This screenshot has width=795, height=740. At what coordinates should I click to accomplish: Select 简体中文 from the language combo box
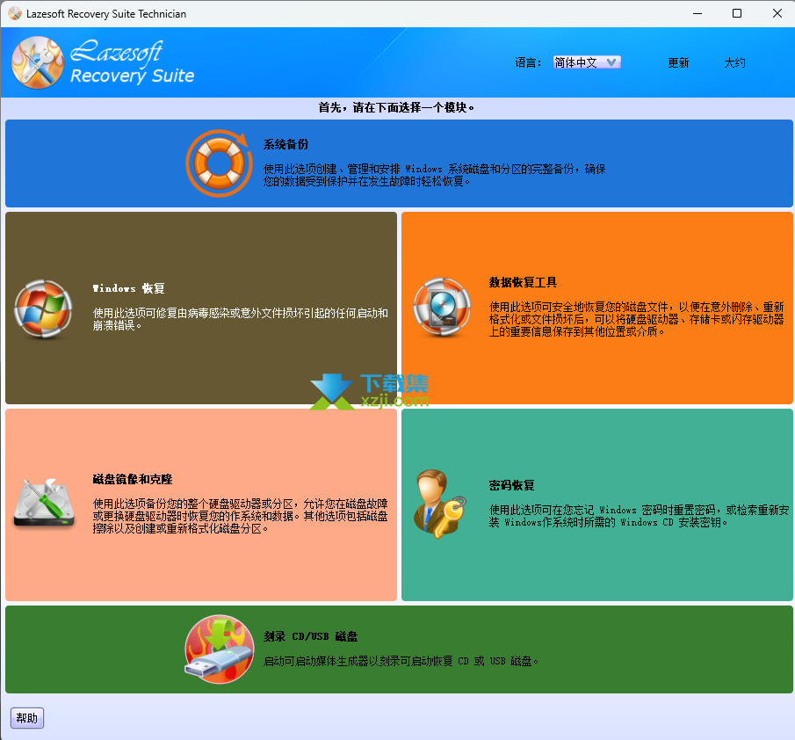pos(580,62)
